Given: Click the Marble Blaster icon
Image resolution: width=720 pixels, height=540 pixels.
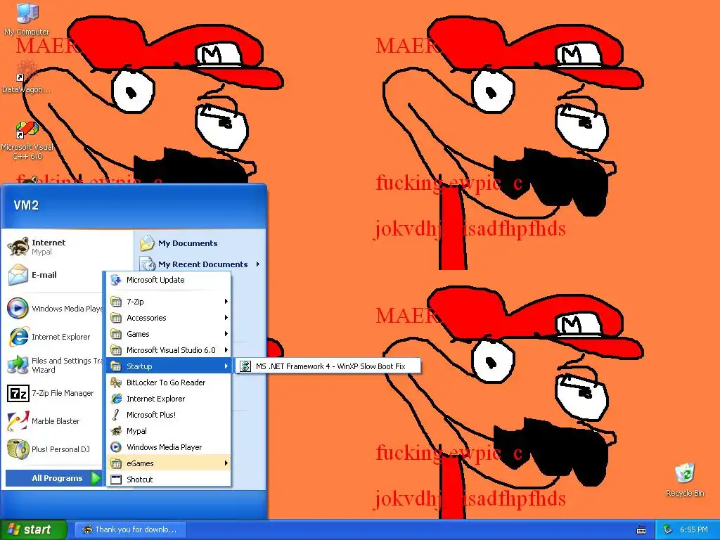Looking at the screenshot, I should click(18, 421).
